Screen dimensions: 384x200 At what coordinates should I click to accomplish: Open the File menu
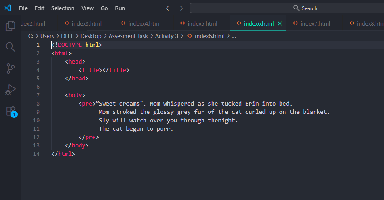tap(23, 8)
